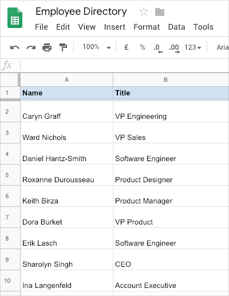Open the Arial font dropdown

223,47
